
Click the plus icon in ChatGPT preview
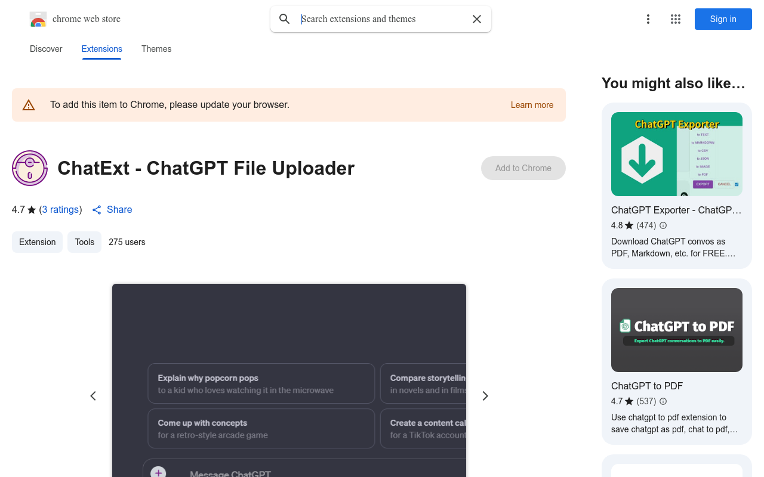[x=158, y=472]
